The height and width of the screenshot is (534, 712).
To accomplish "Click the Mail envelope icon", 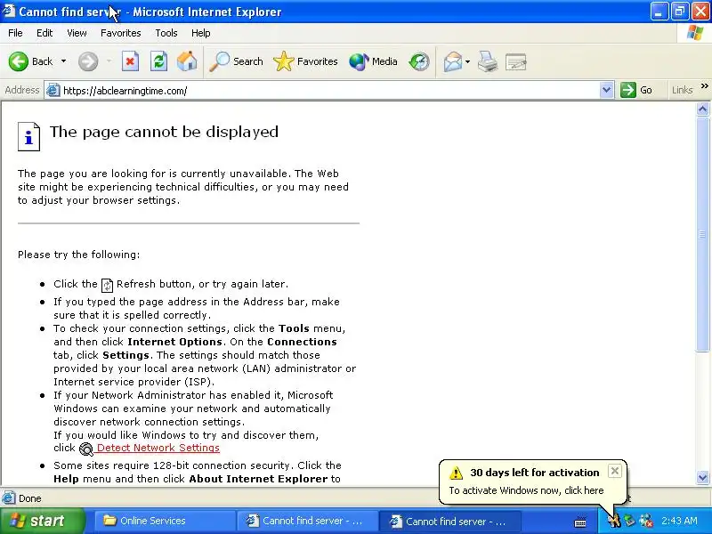I will [x=453, y=61].
